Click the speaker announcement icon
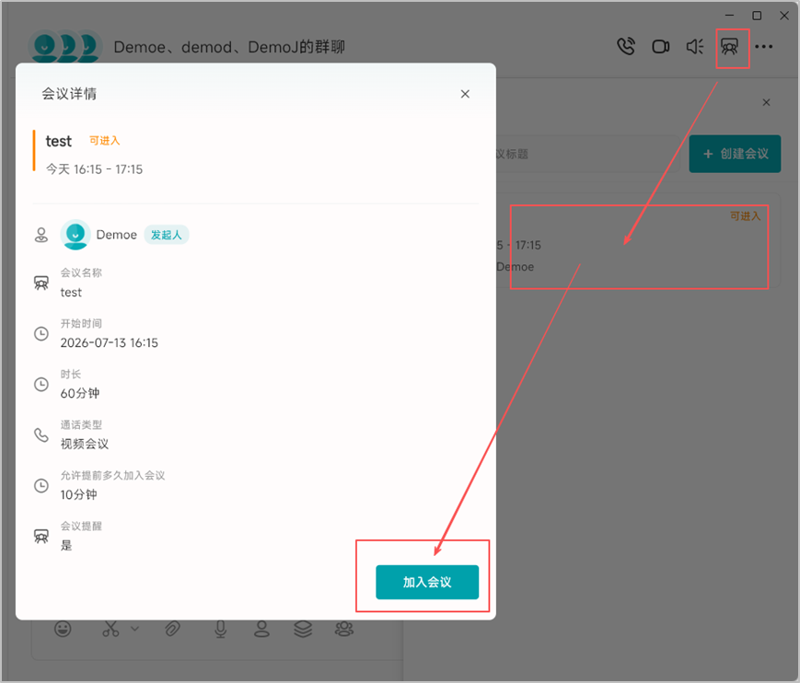Image resolution: width=800 pixels, height=683 pixels. pyautogui.click(x=695, y=46)
